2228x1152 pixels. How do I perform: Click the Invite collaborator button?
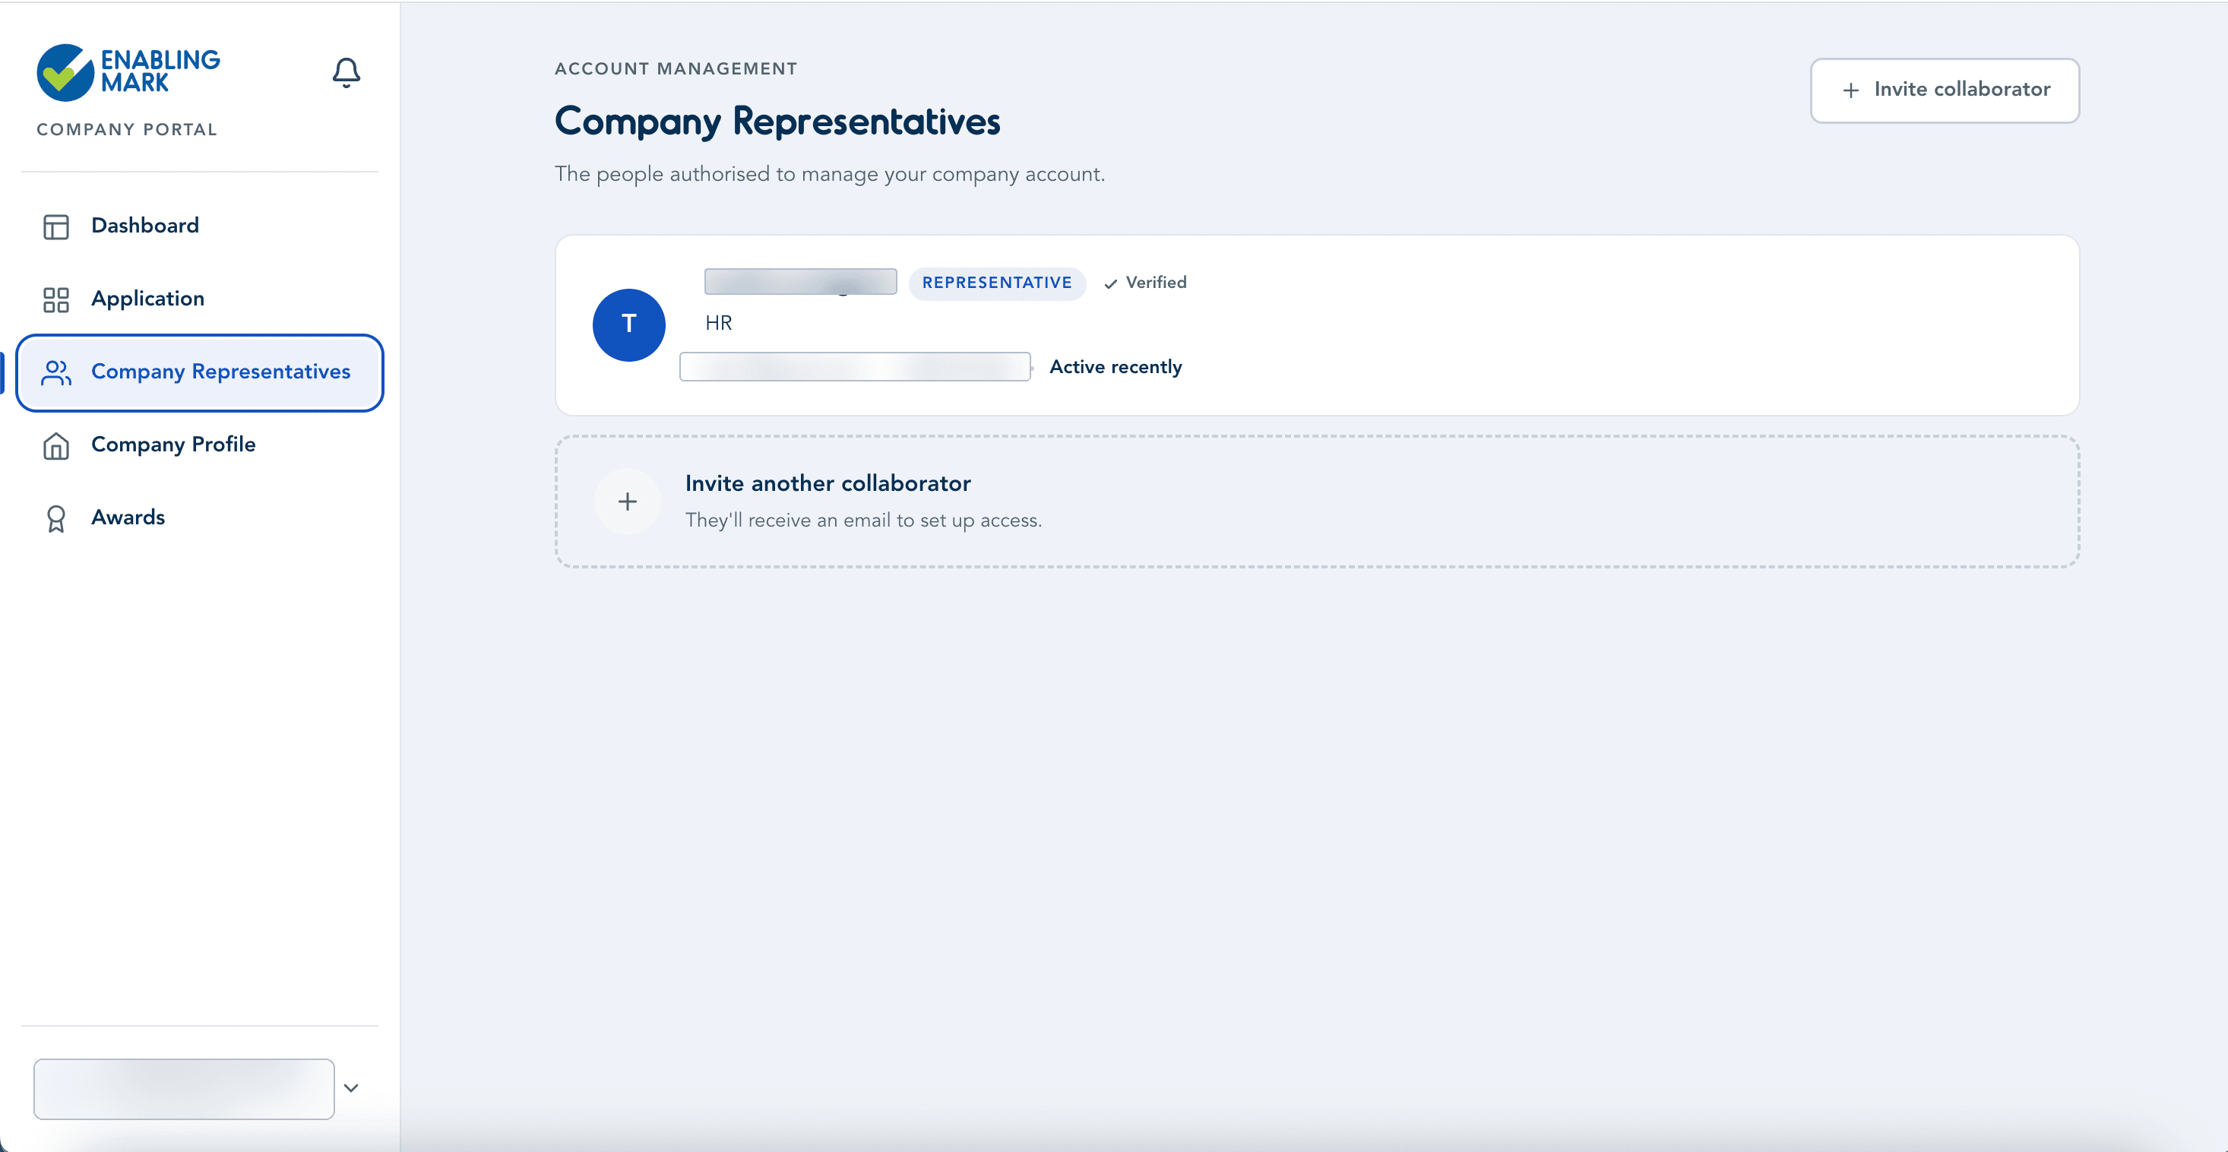coord(1945,90)
